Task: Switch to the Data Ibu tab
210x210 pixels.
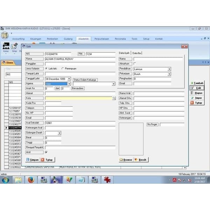Action: [x=137, y=53]
